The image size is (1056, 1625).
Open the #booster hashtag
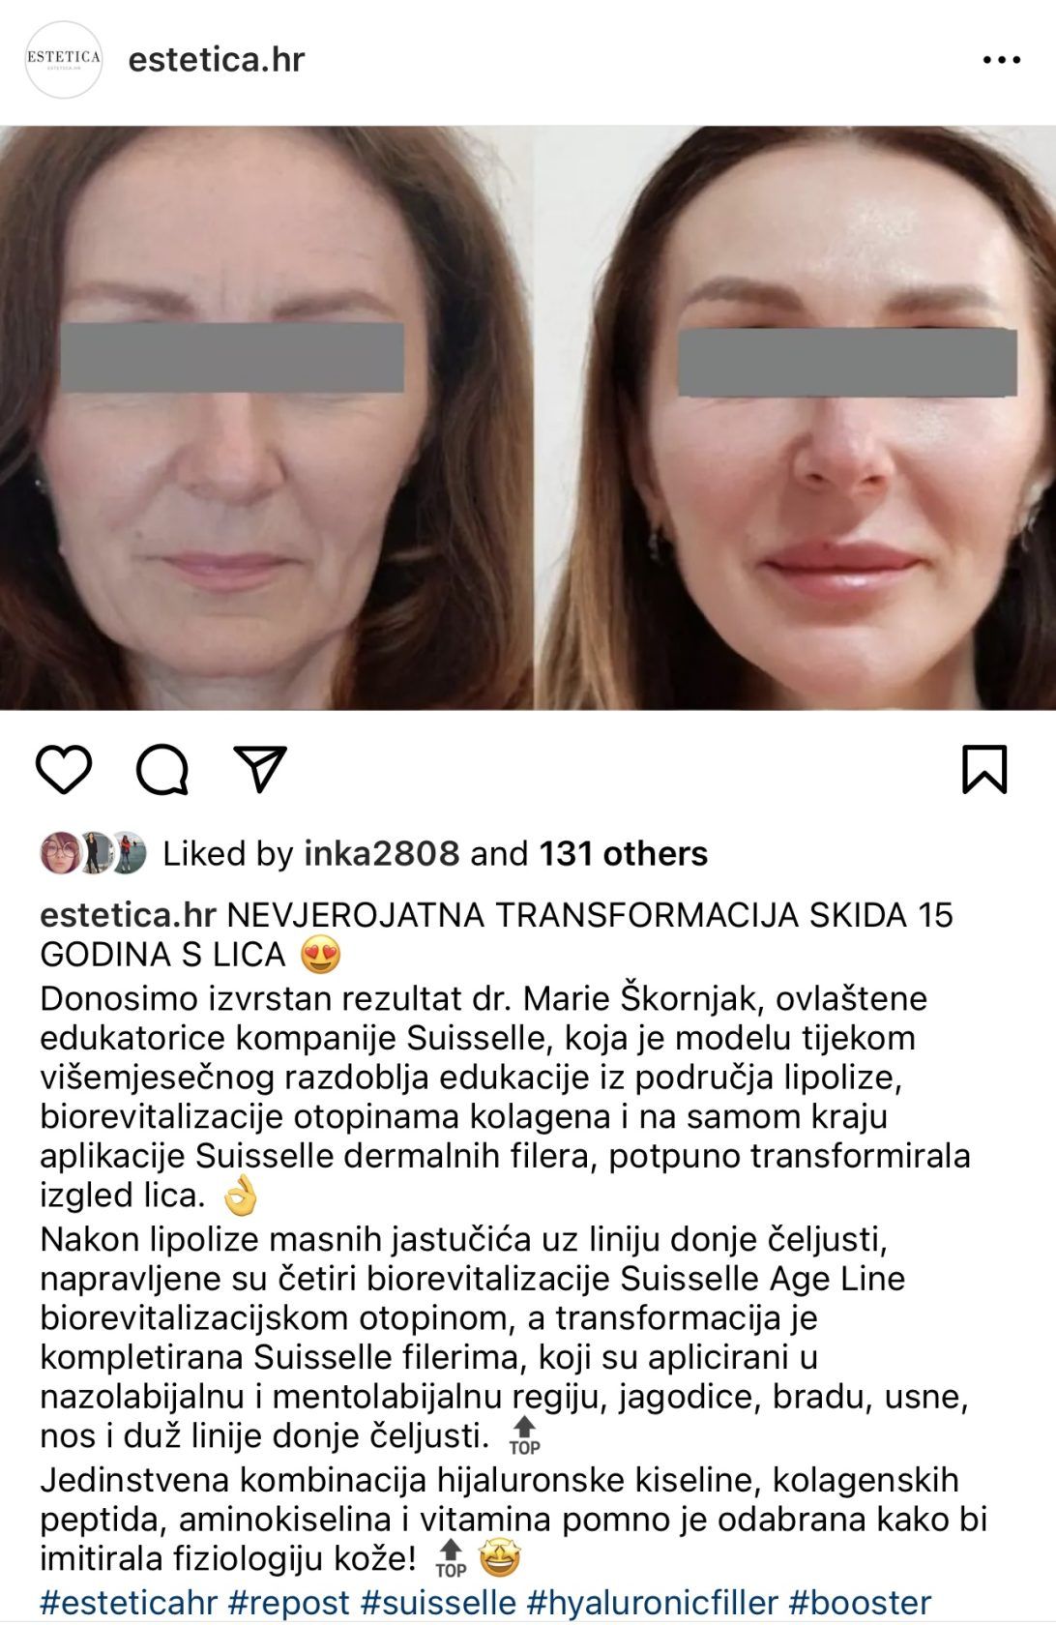pyautogui.click(x=860, y=1603)
